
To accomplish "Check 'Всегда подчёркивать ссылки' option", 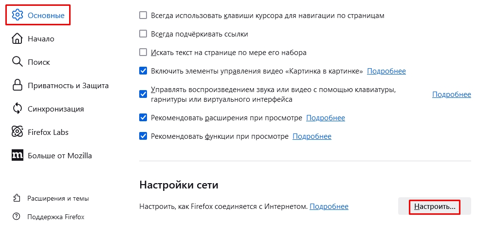I will (143, 34).
